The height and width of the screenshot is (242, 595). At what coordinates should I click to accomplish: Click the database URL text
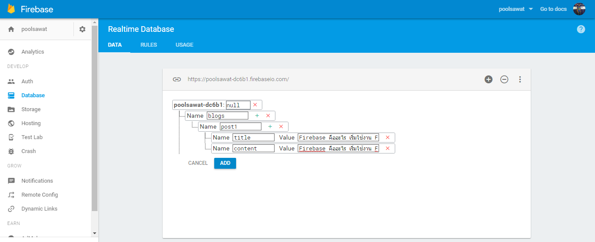tap(238, 79)
